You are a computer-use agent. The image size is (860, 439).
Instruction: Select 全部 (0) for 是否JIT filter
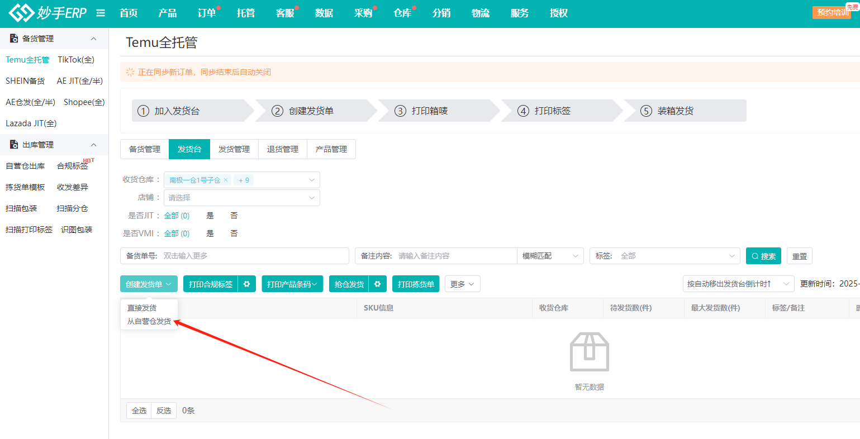point(177,216)
